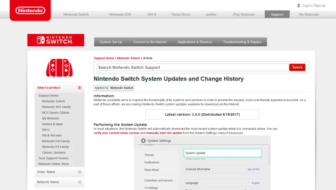Open Troubleshooting & Repairs section
The width and height of the screenshot is (336, 190).
tap(242, 42)
